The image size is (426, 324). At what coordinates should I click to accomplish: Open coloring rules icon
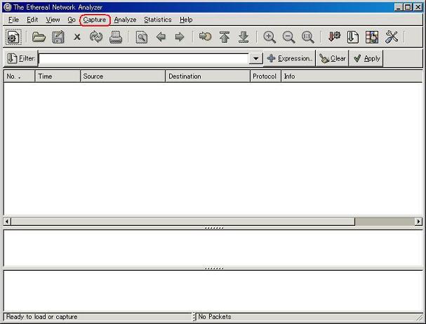[x=372, y=37]
